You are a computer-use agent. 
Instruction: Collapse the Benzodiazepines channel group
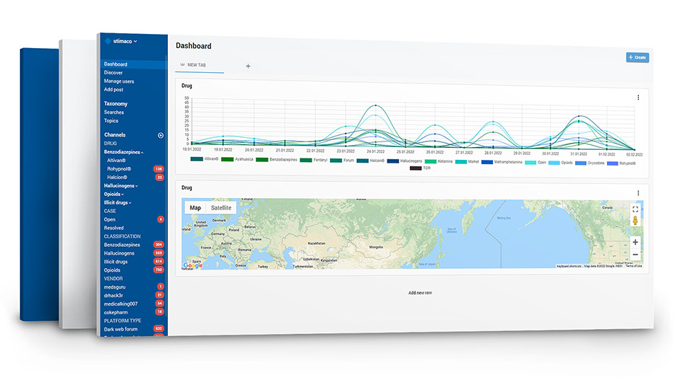[x=123, y=152]
